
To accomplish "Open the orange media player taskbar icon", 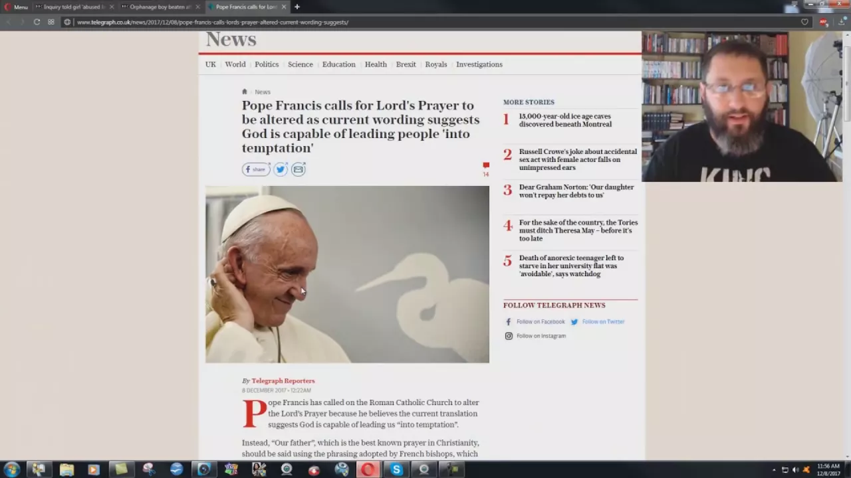I will click(94, 469).
